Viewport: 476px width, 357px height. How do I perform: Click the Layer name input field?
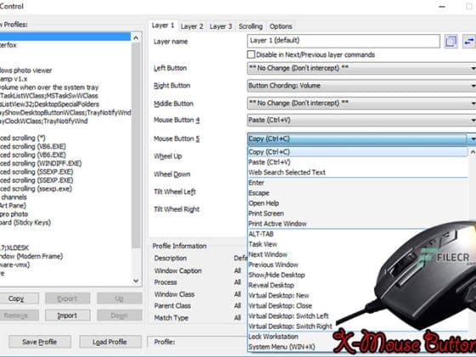(343, 41)
